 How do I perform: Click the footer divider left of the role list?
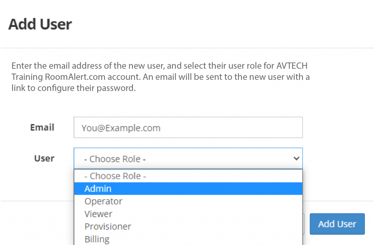click(x=37, y=201)
